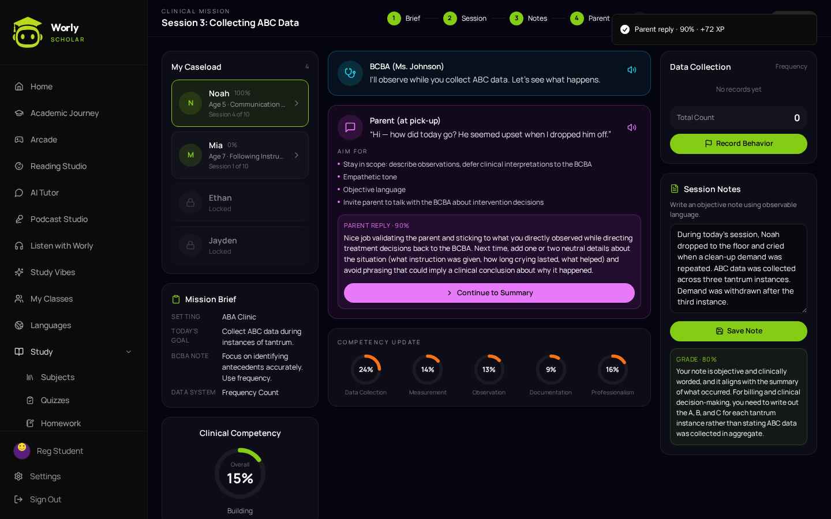Open Sign Out link
Screen dimensions: 831x519
[x=73, y=499]
